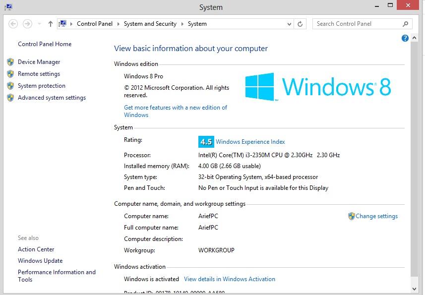425x295 pixels.
Task: Maximize the System window
Action: pos(390,5)
